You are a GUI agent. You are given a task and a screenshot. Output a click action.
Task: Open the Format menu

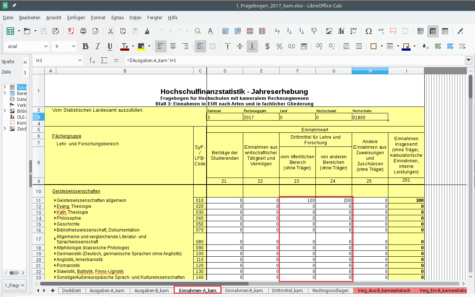point(98,17)
